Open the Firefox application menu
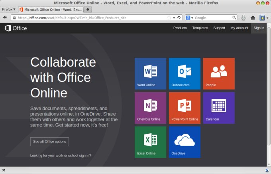This screenshot has height=174, width=271. click(9, 9)
